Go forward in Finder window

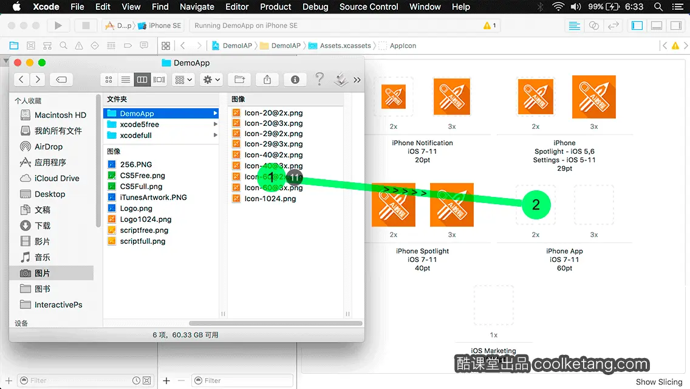[x=38, y=80]
